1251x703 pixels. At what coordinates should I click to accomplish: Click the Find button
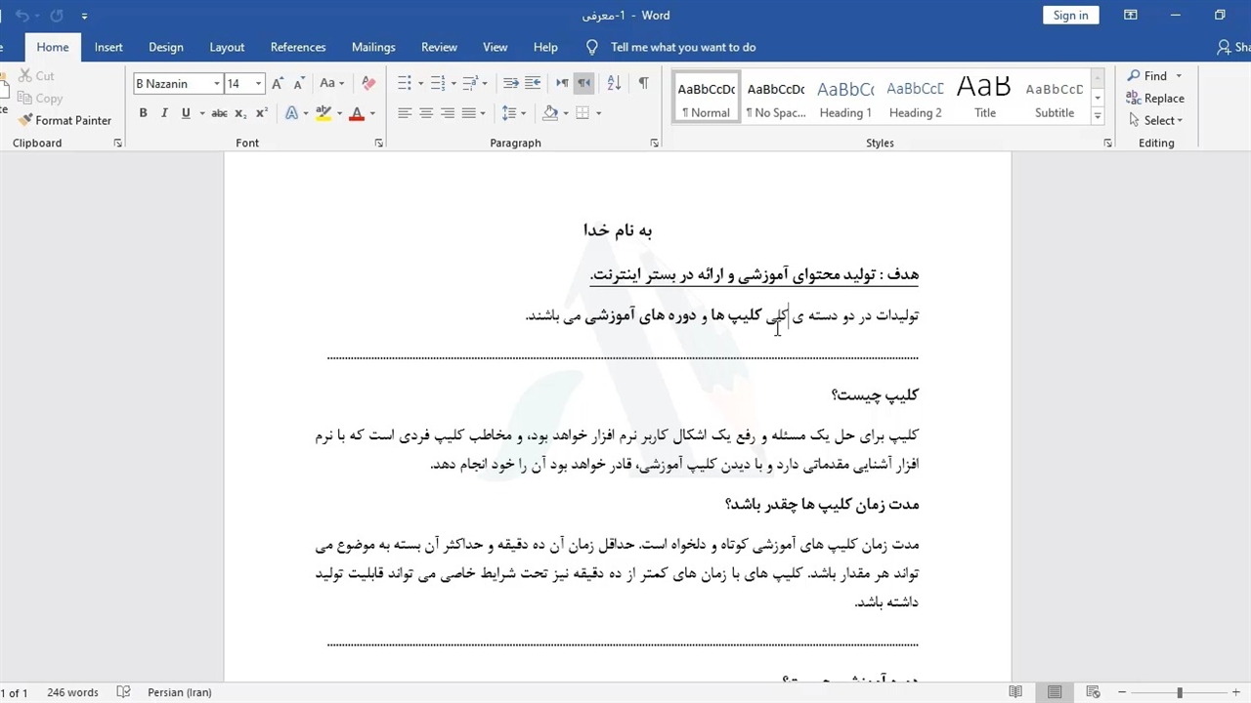[1147, 75]
